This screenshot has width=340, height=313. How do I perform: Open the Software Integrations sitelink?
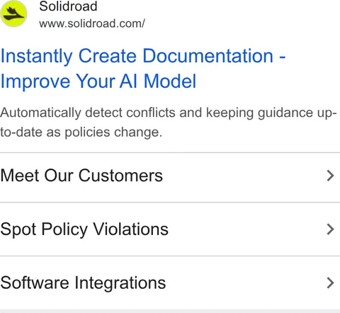170,283
